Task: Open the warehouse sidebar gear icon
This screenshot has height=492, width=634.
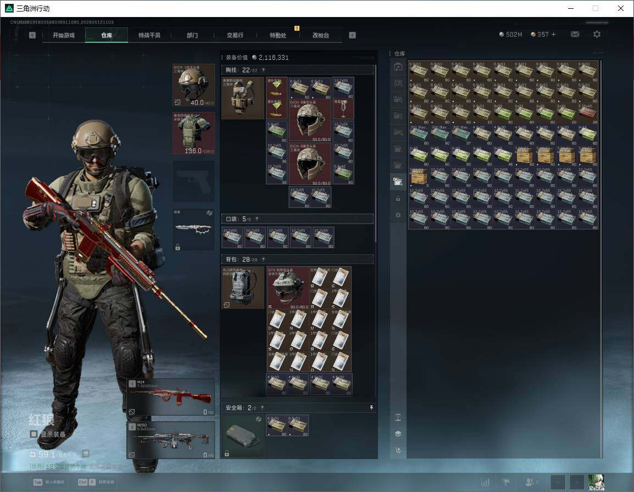Action: [398, 215]
